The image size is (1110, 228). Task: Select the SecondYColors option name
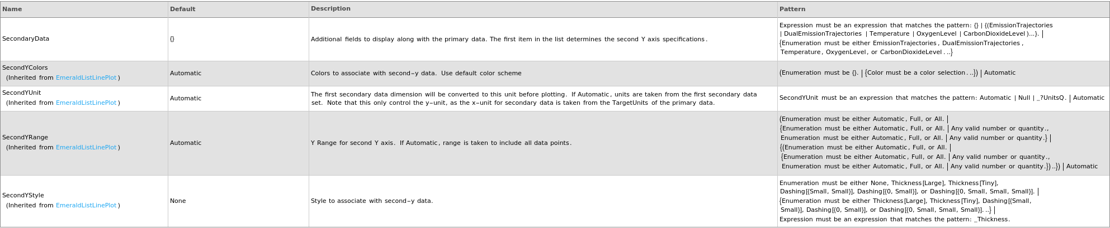25,68
